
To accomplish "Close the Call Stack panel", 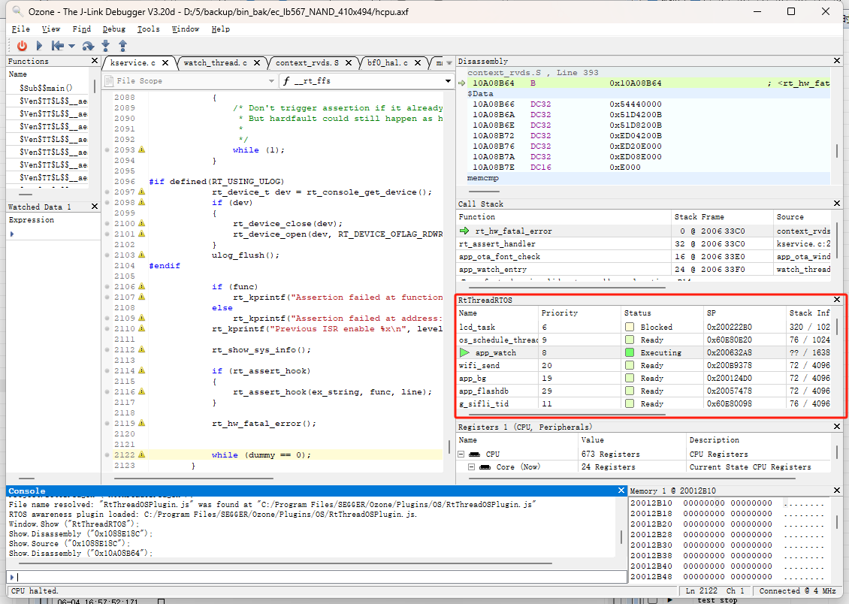I will tap(836, 204).
